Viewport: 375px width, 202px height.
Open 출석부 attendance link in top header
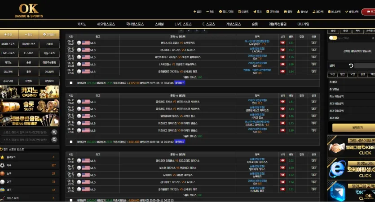click(302, 12)
